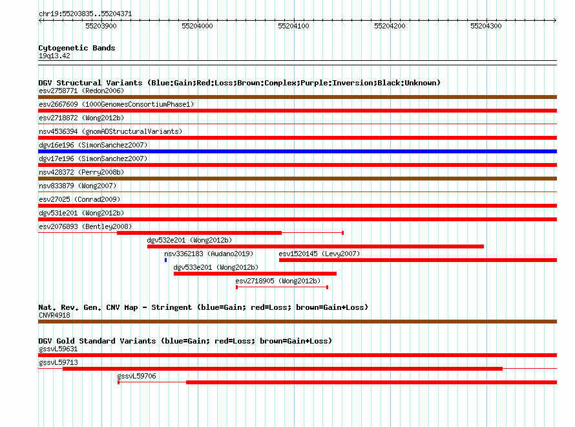The image size is (575, 427).
Task: Click the thick red bar of gssvL59713
Action: [x=283, y=369]
